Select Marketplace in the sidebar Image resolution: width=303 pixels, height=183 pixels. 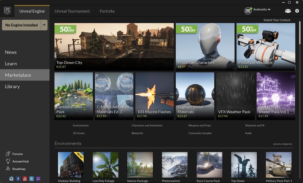(25, 75)
